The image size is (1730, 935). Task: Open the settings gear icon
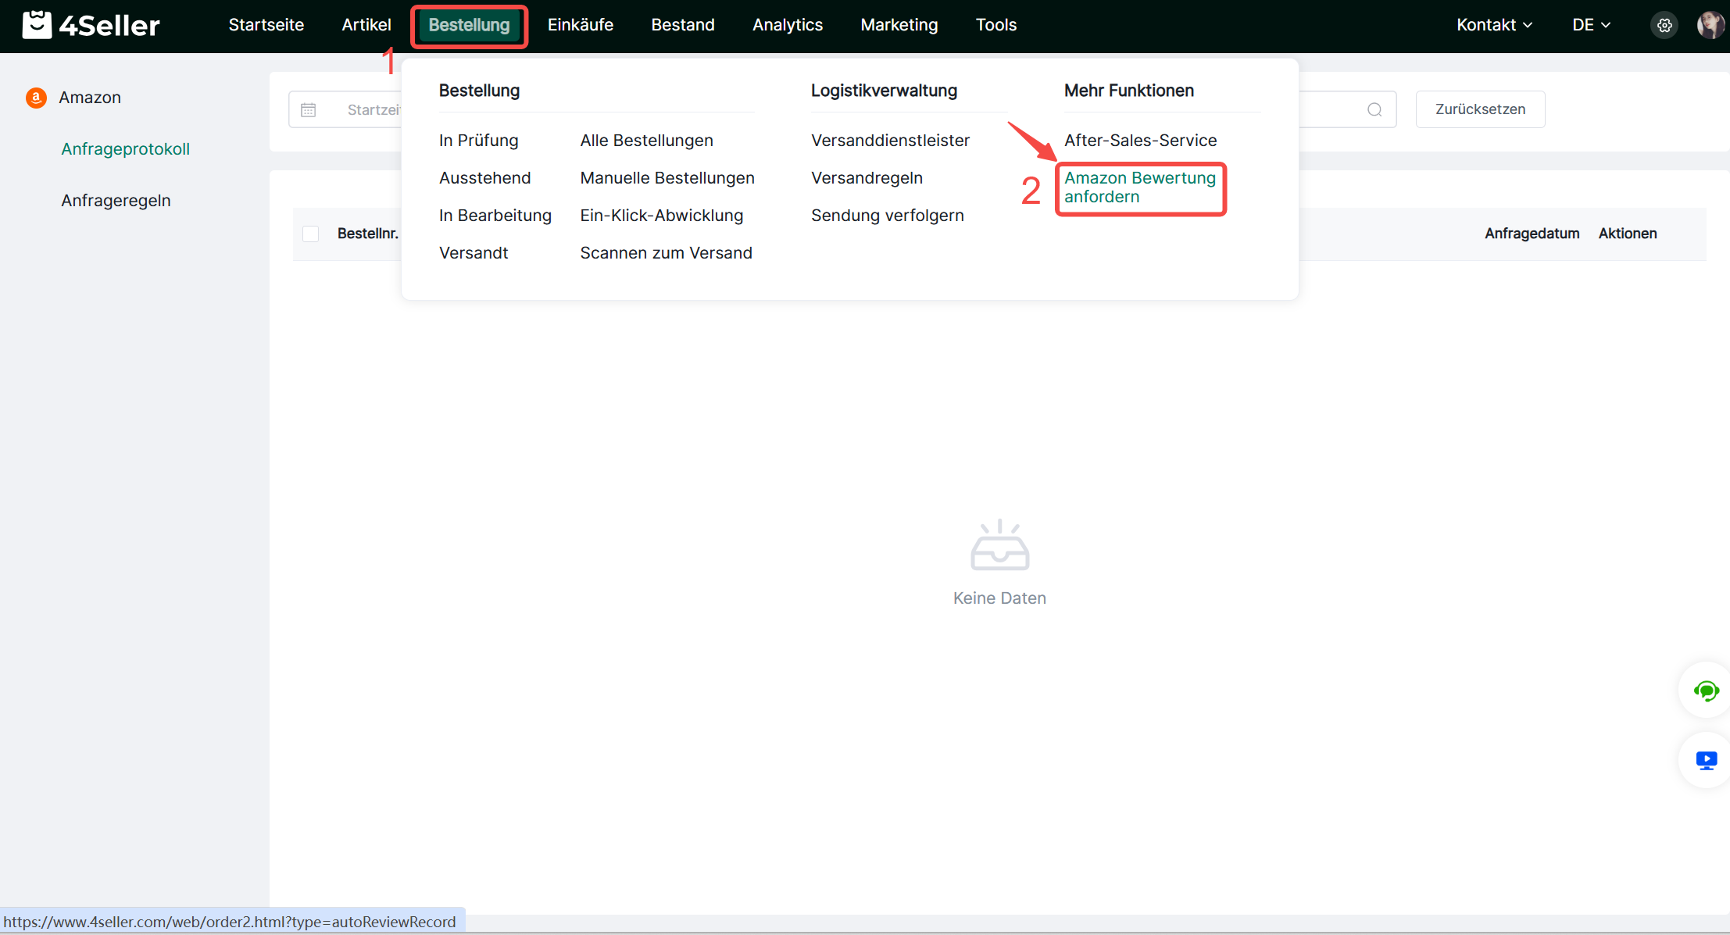pos(1664,25)
